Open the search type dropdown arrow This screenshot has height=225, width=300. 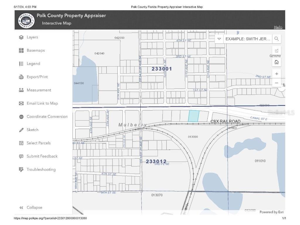click(219, 39)
